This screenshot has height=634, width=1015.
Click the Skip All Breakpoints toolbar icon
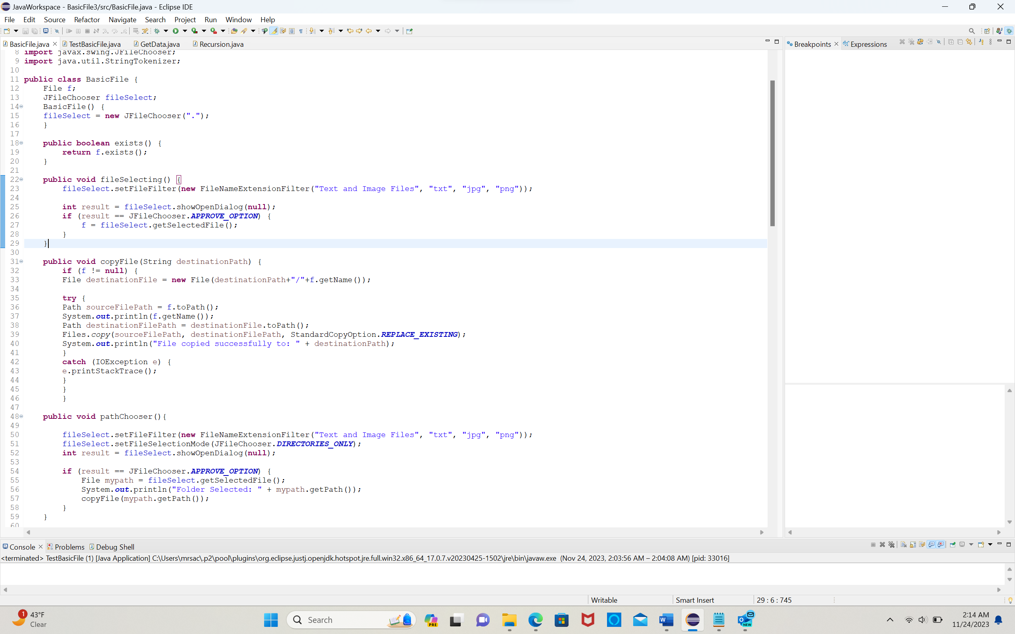[57, 31]
